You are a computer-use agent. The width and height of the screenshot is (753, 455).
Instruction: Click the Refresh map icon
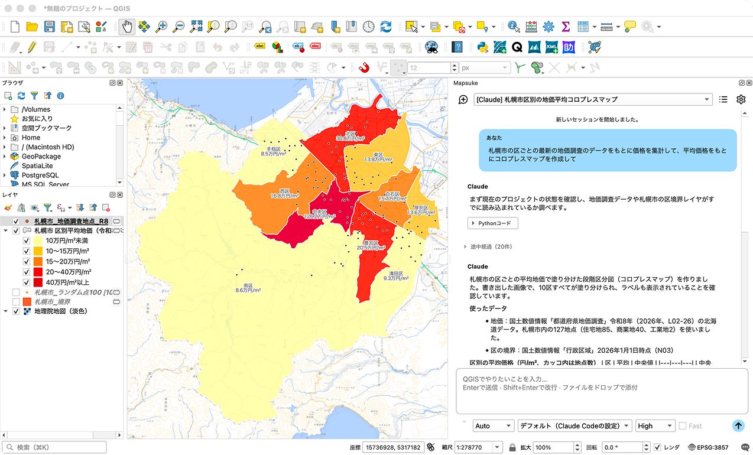(x=386, y=27)
